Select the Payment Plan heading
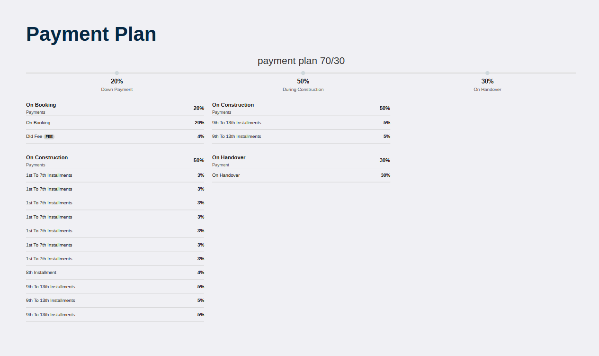The width and height of the screenshot is (599, 356). [91, 34]
